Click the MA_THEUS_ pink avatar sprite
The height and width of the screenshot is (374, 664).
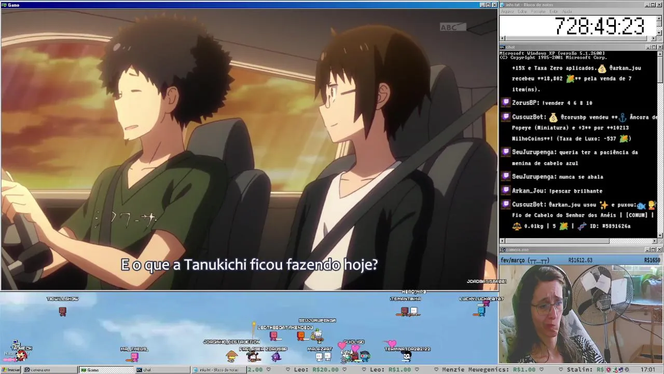click(134, 357)
